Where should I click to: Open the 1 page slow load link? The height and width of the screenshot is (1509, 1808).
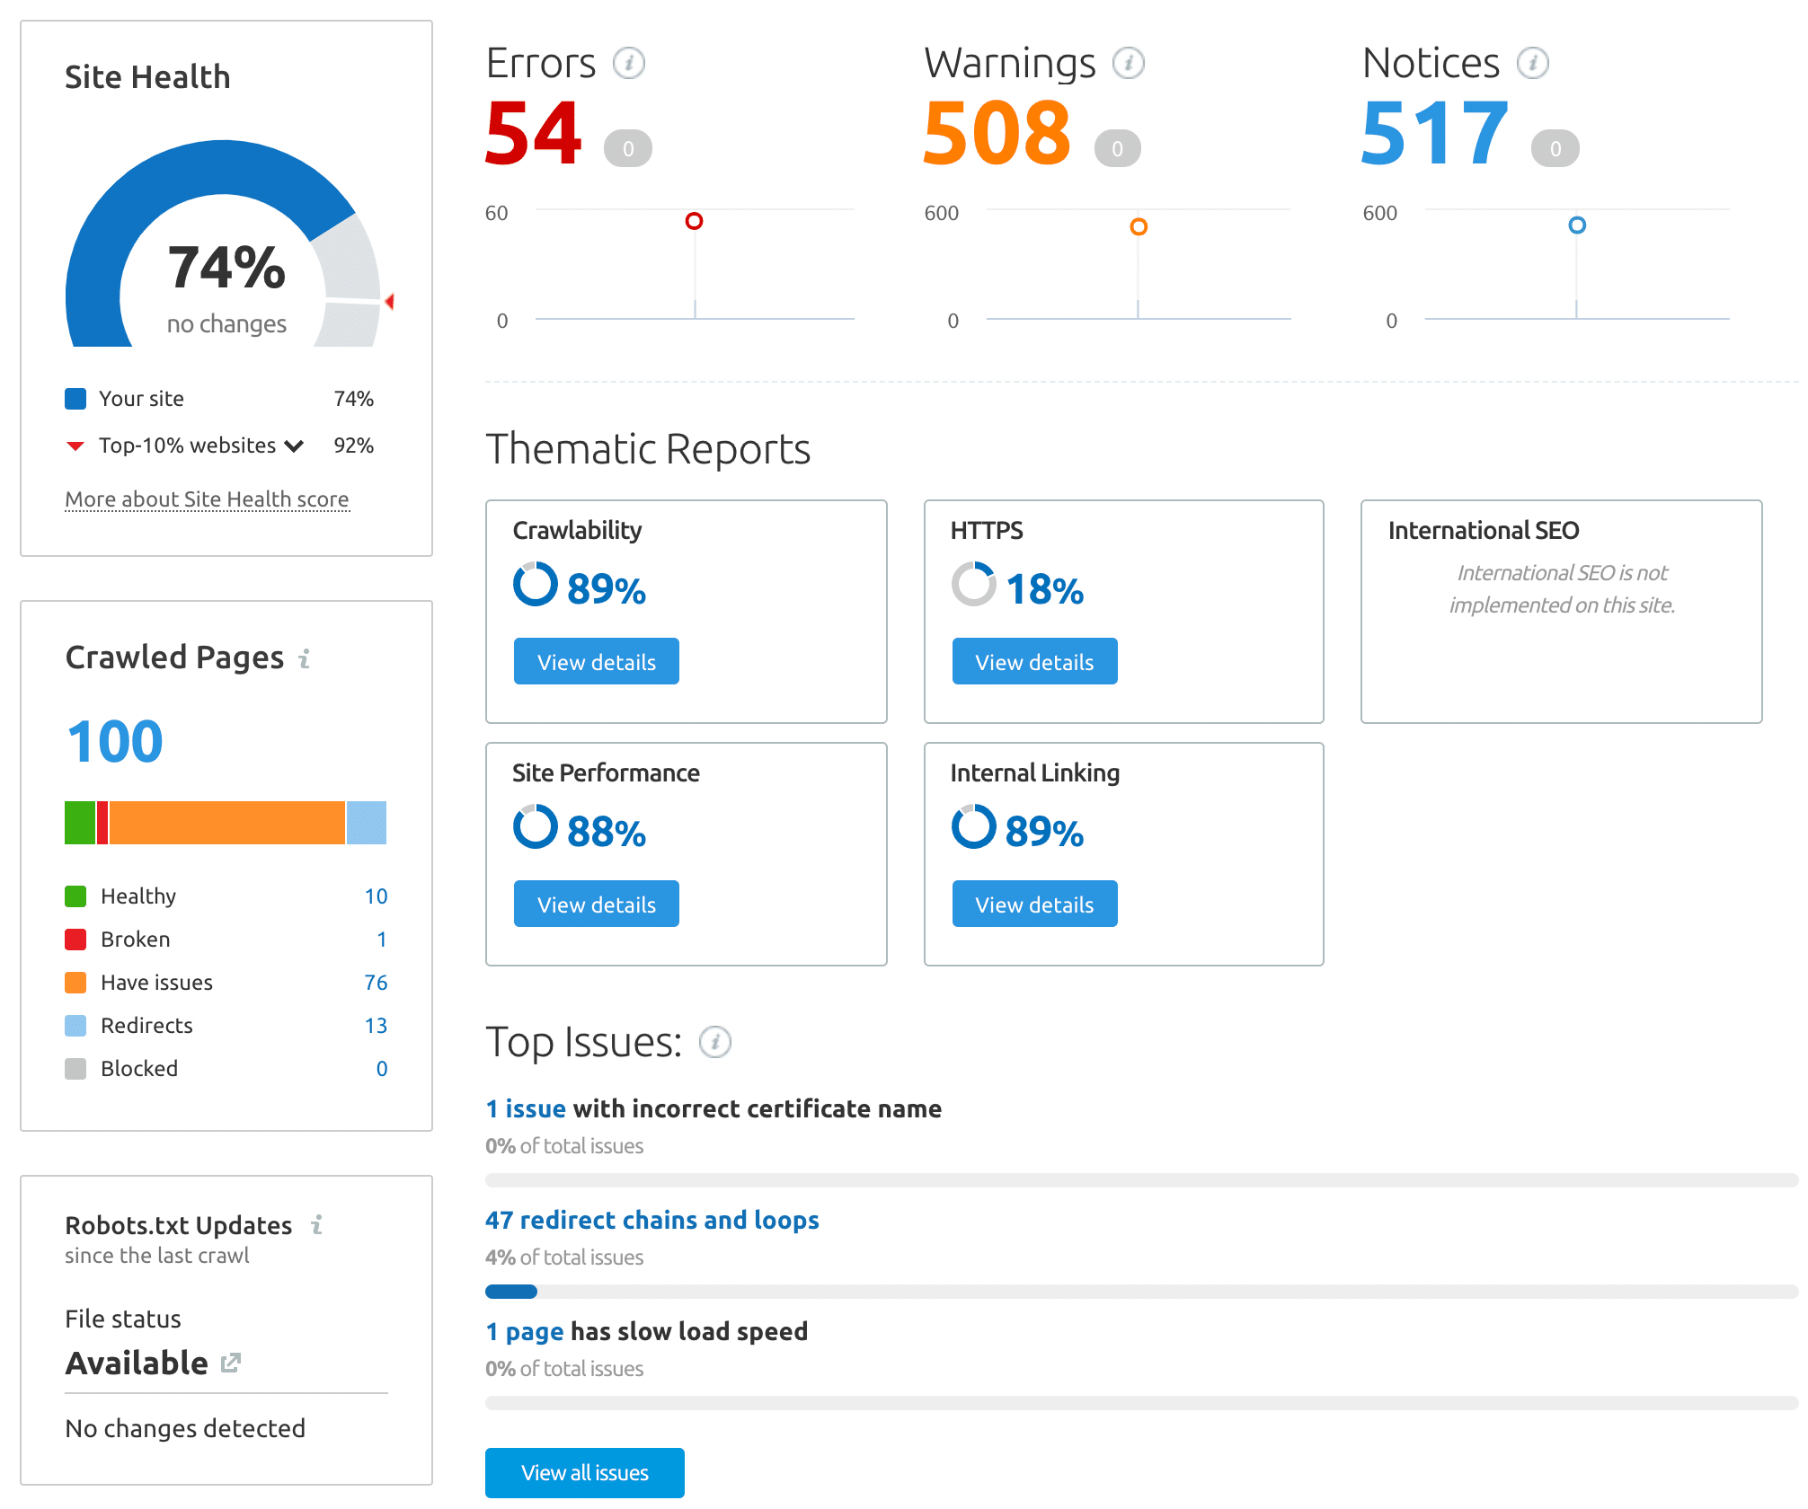tap(525, 1331)
